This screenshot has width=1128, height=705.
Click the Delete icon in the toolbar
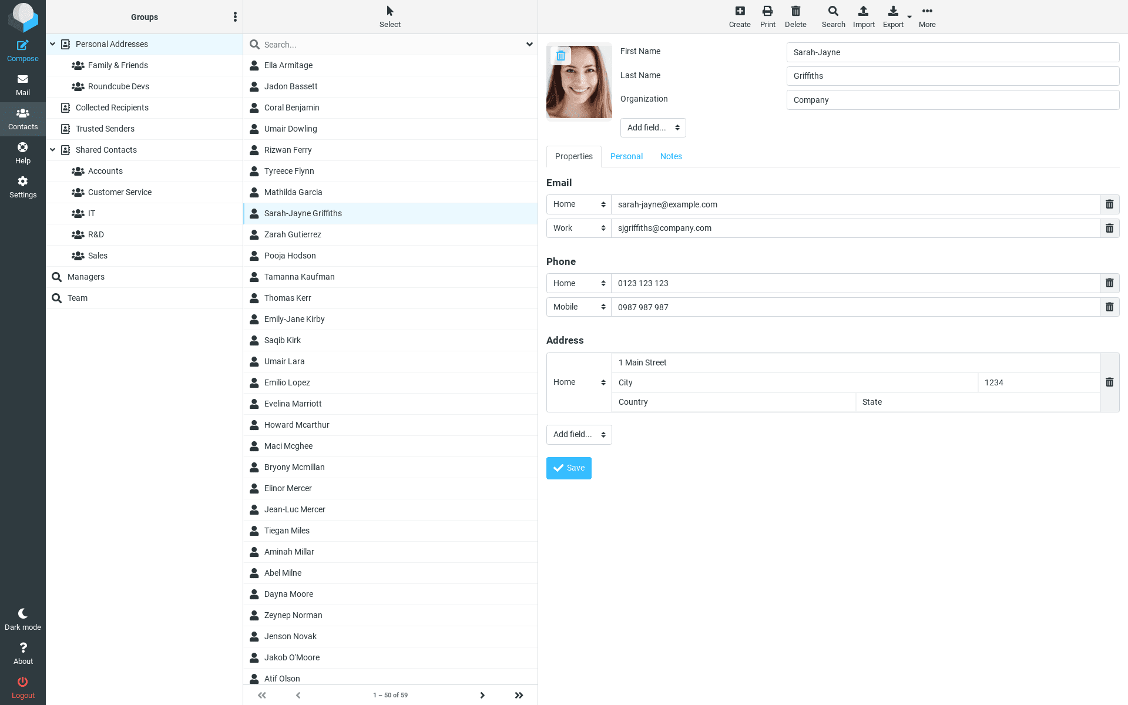(x=795, y=16)
